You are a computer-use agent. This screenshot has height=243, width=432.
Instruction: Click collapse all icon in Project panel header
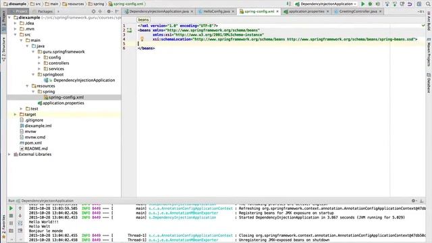100,11
